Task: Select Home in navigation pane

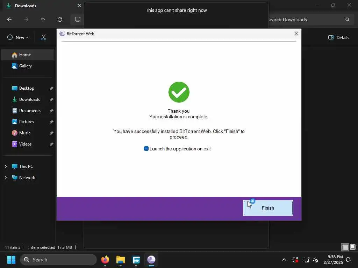Action: (28, 55)
